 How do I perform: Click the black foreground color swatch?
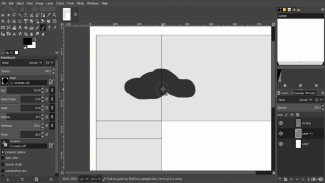click(x=27, y=41)
